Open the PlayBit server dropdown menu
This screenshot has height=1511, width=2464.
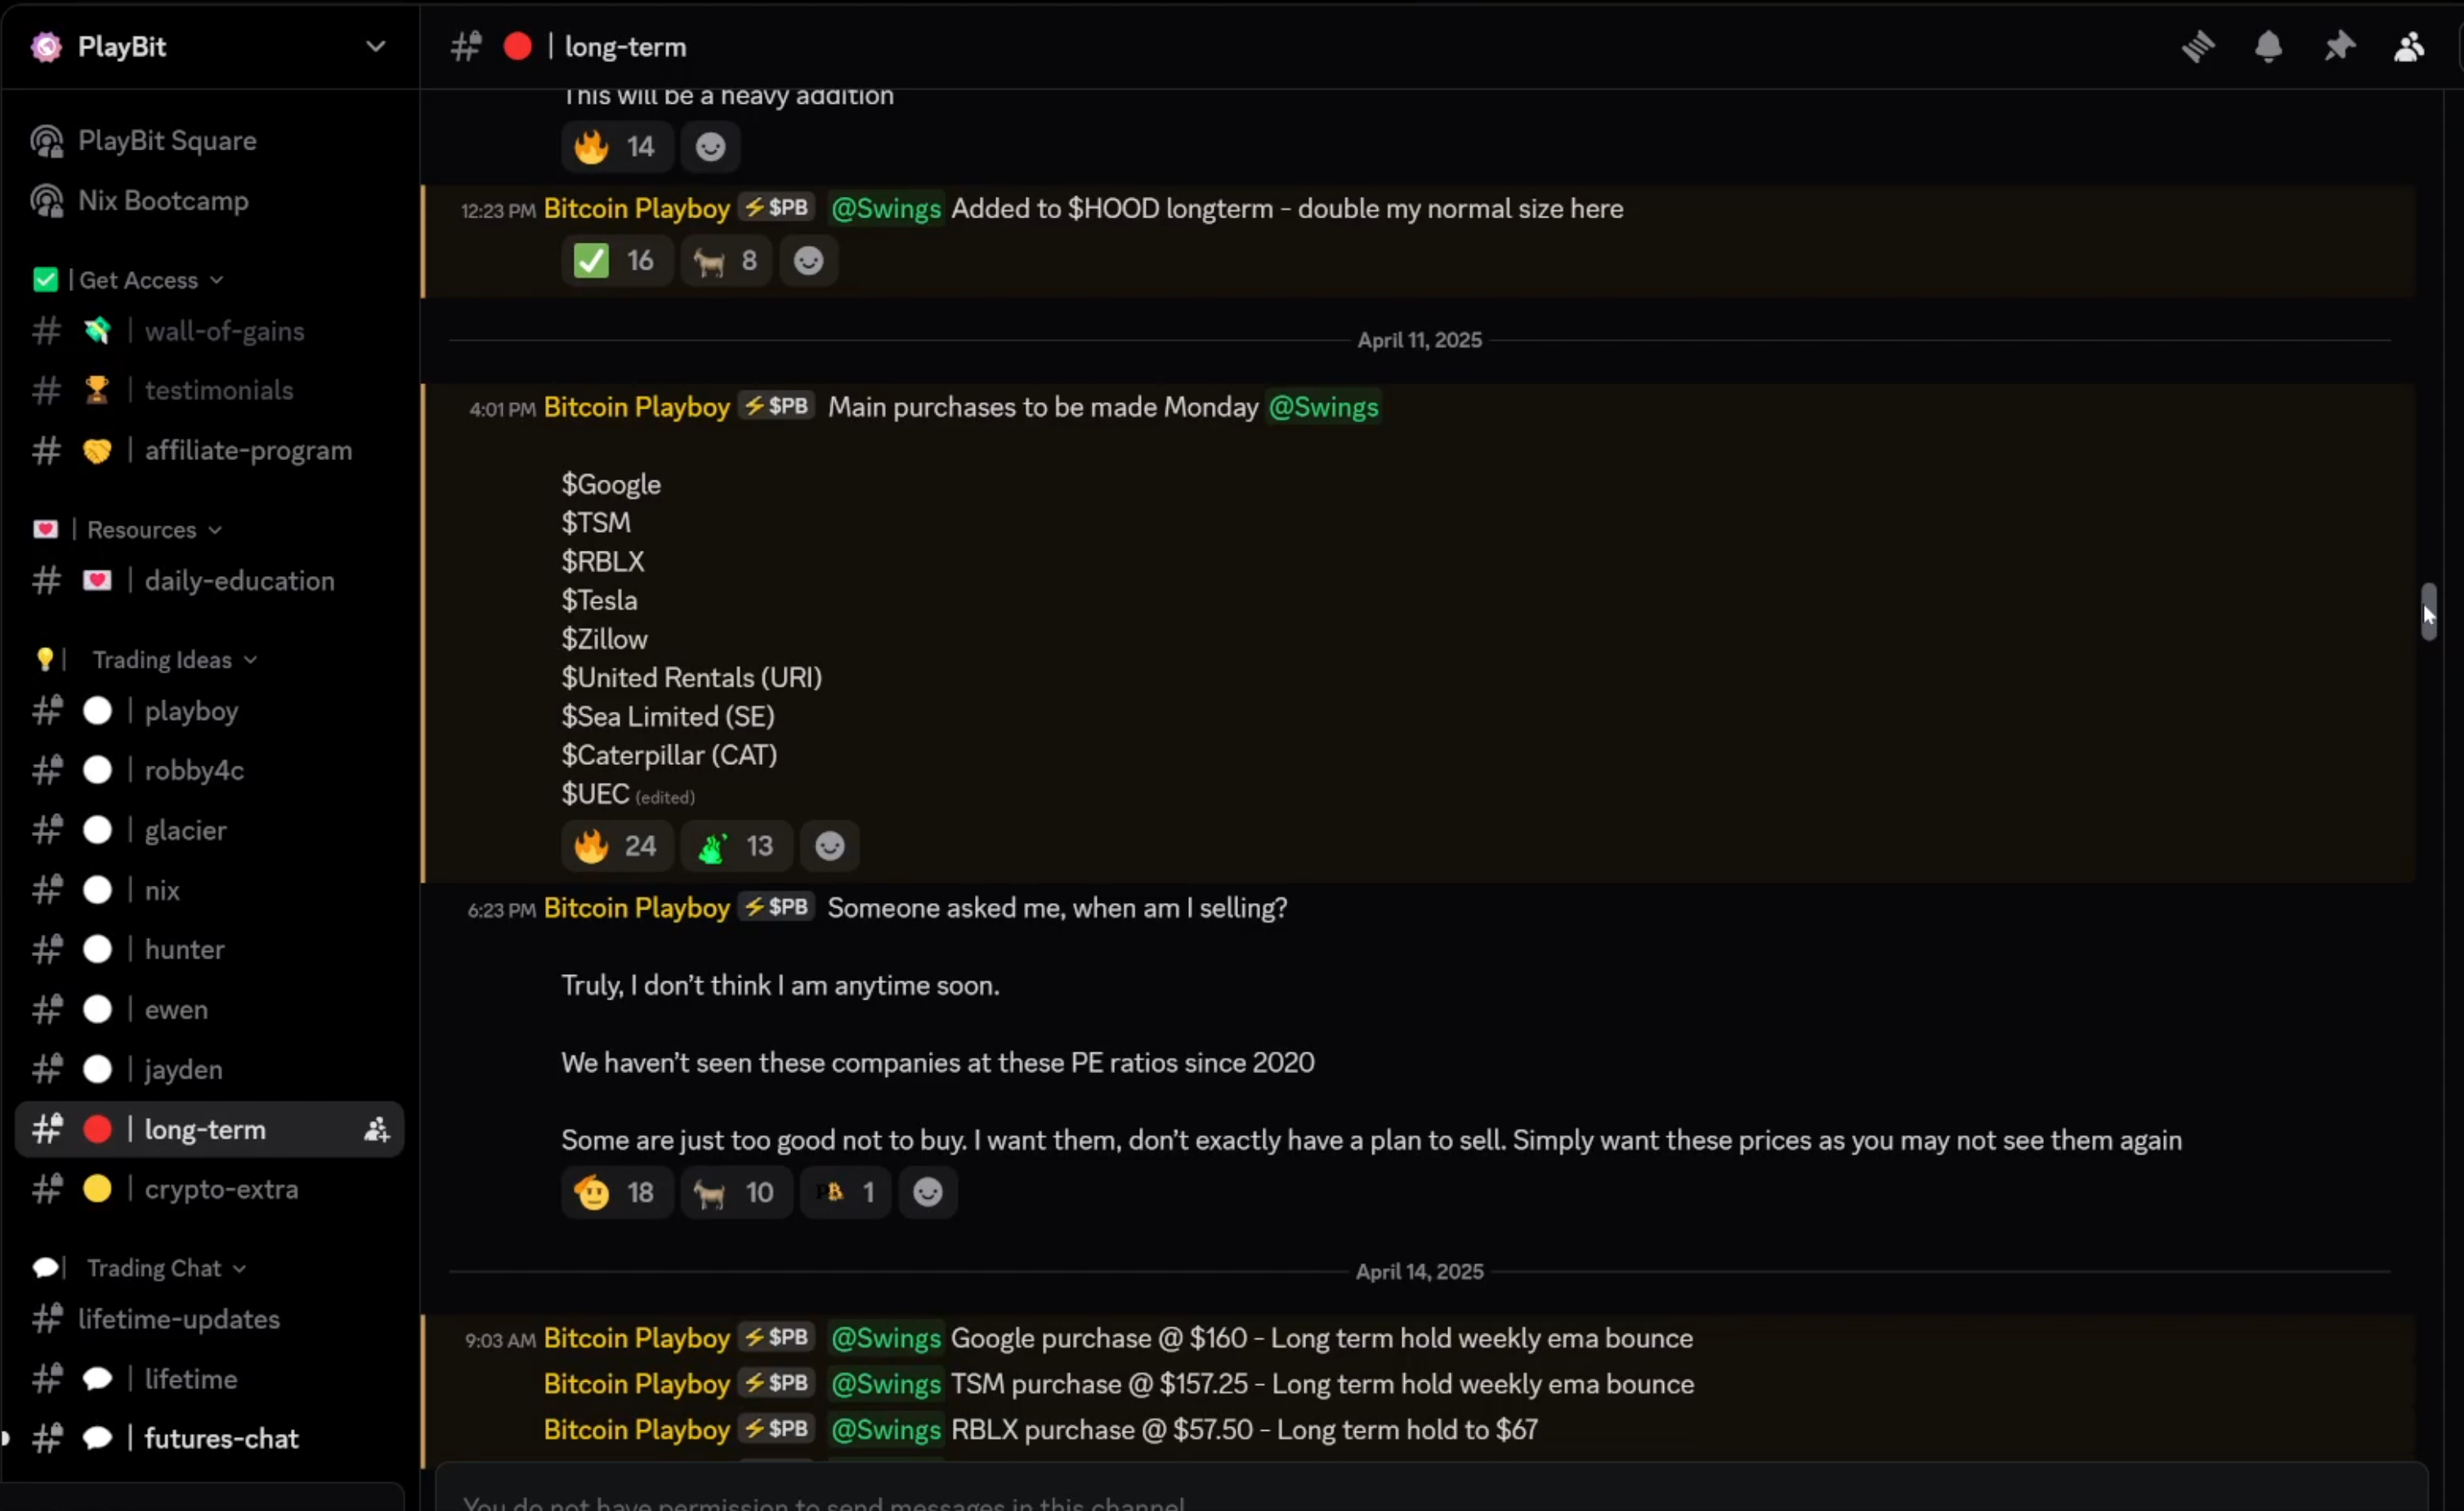375,47
